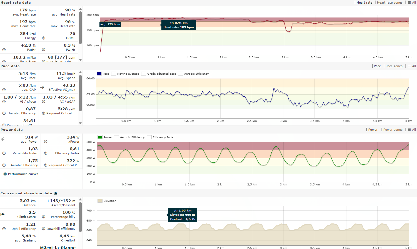417x249 pixels.
Task: Click the help icon beside Downhill Efficiency
Action: tap(44, 229)
